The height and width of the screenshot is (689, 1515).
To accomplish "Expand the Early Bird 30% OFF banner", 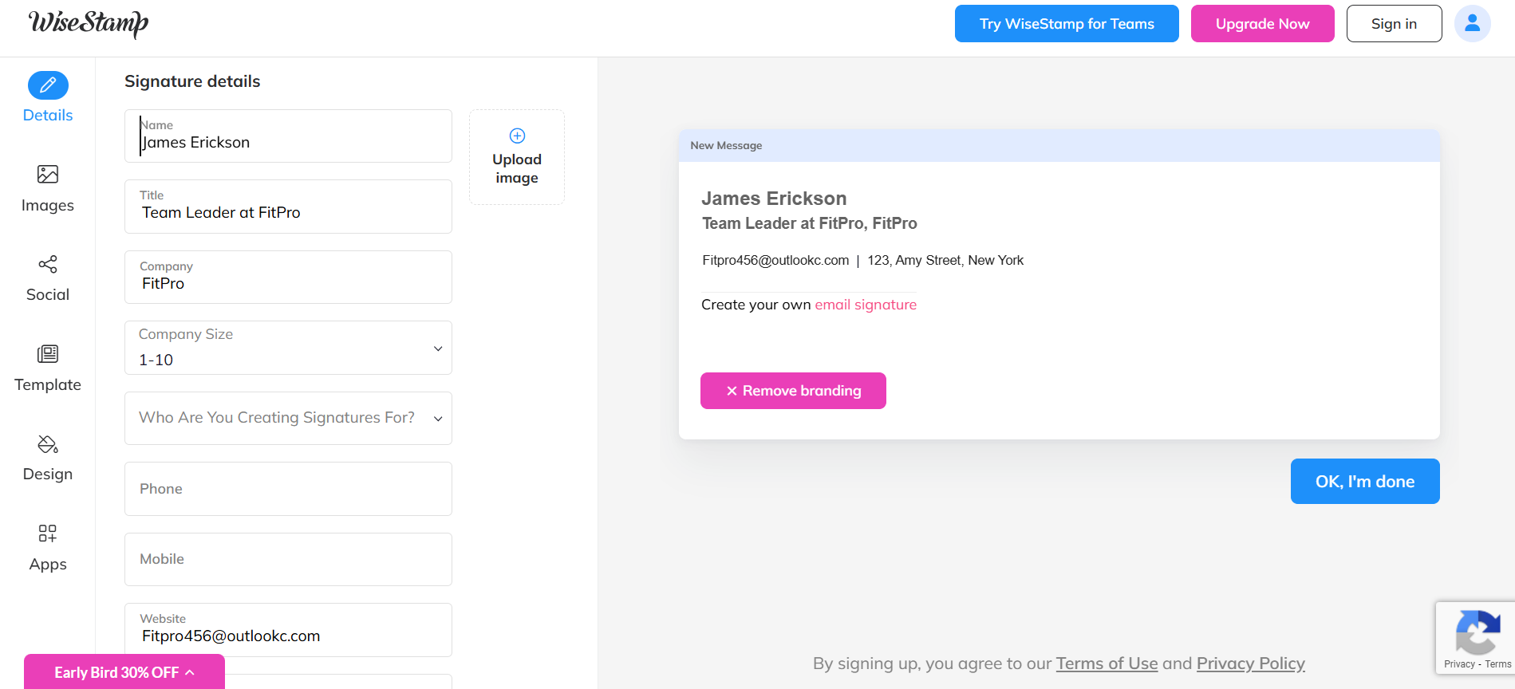I will click(124, 672).
